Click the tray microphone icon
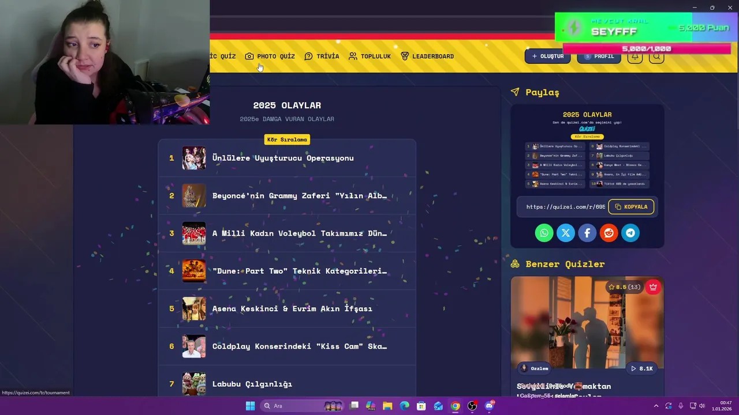Viewport: 739px width, 415px height. pos(681,406)
